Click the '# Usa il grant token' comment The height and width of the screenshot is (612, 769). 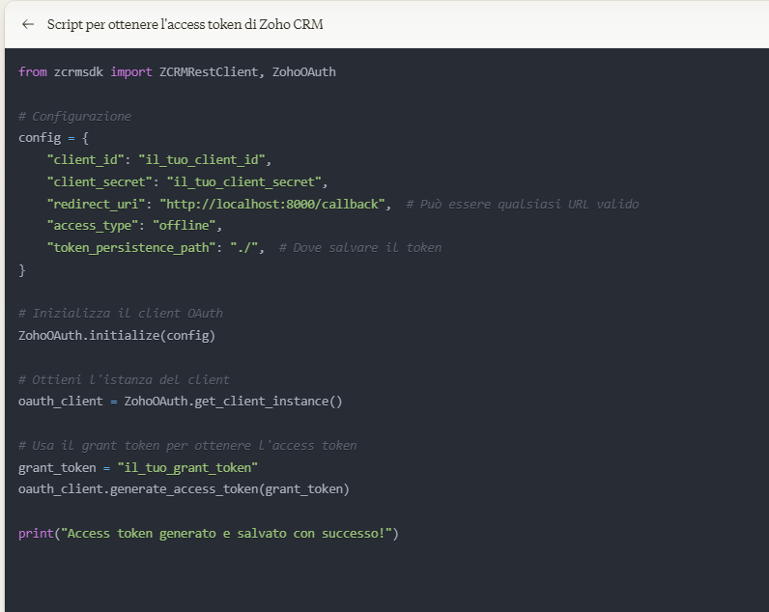tap(187, 446)
